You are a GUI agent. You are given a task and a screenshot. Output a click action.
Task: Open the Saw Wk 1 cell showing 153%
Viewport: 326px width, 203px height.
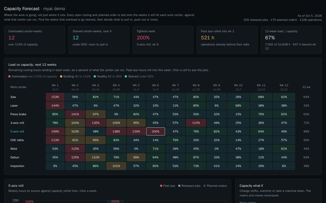coord(55,97)
